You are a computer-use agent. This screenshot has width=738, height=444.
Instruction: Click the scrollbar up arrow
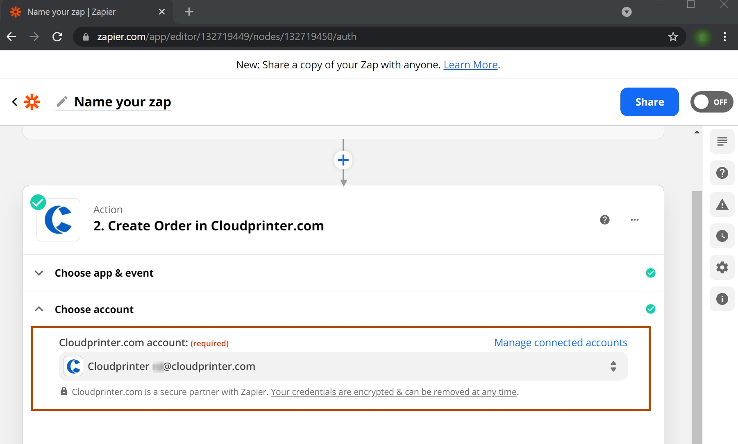(x=697, y=132)
